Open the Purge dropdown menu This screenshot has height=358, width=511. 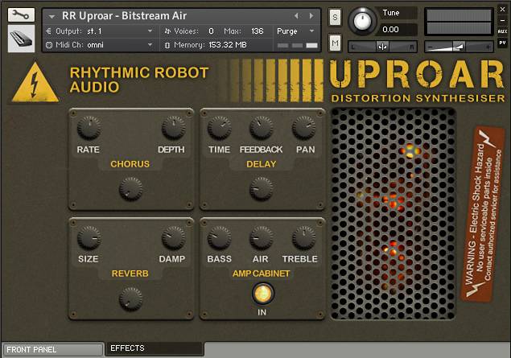(295, 31)
